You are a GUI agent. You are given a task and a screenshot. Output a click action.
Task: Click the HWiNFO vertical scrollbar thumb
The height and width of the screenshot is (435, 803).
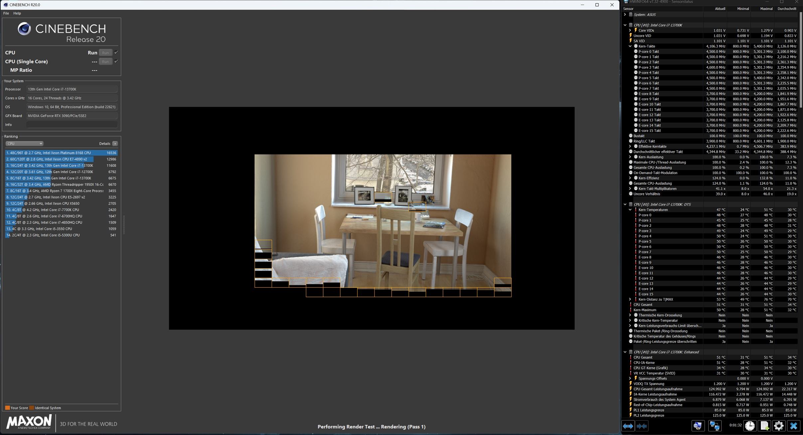pyautogui.click(x=801, y=60)
